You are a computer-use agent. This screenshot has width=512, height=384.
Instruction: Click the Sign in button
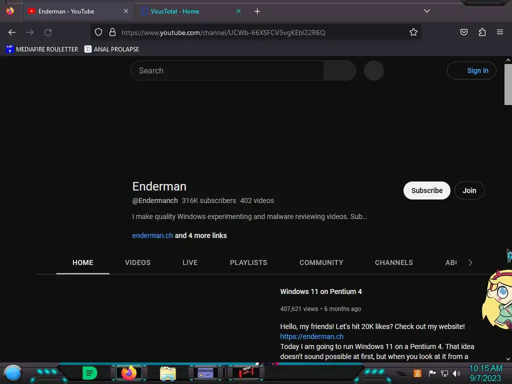click(471, 70)
